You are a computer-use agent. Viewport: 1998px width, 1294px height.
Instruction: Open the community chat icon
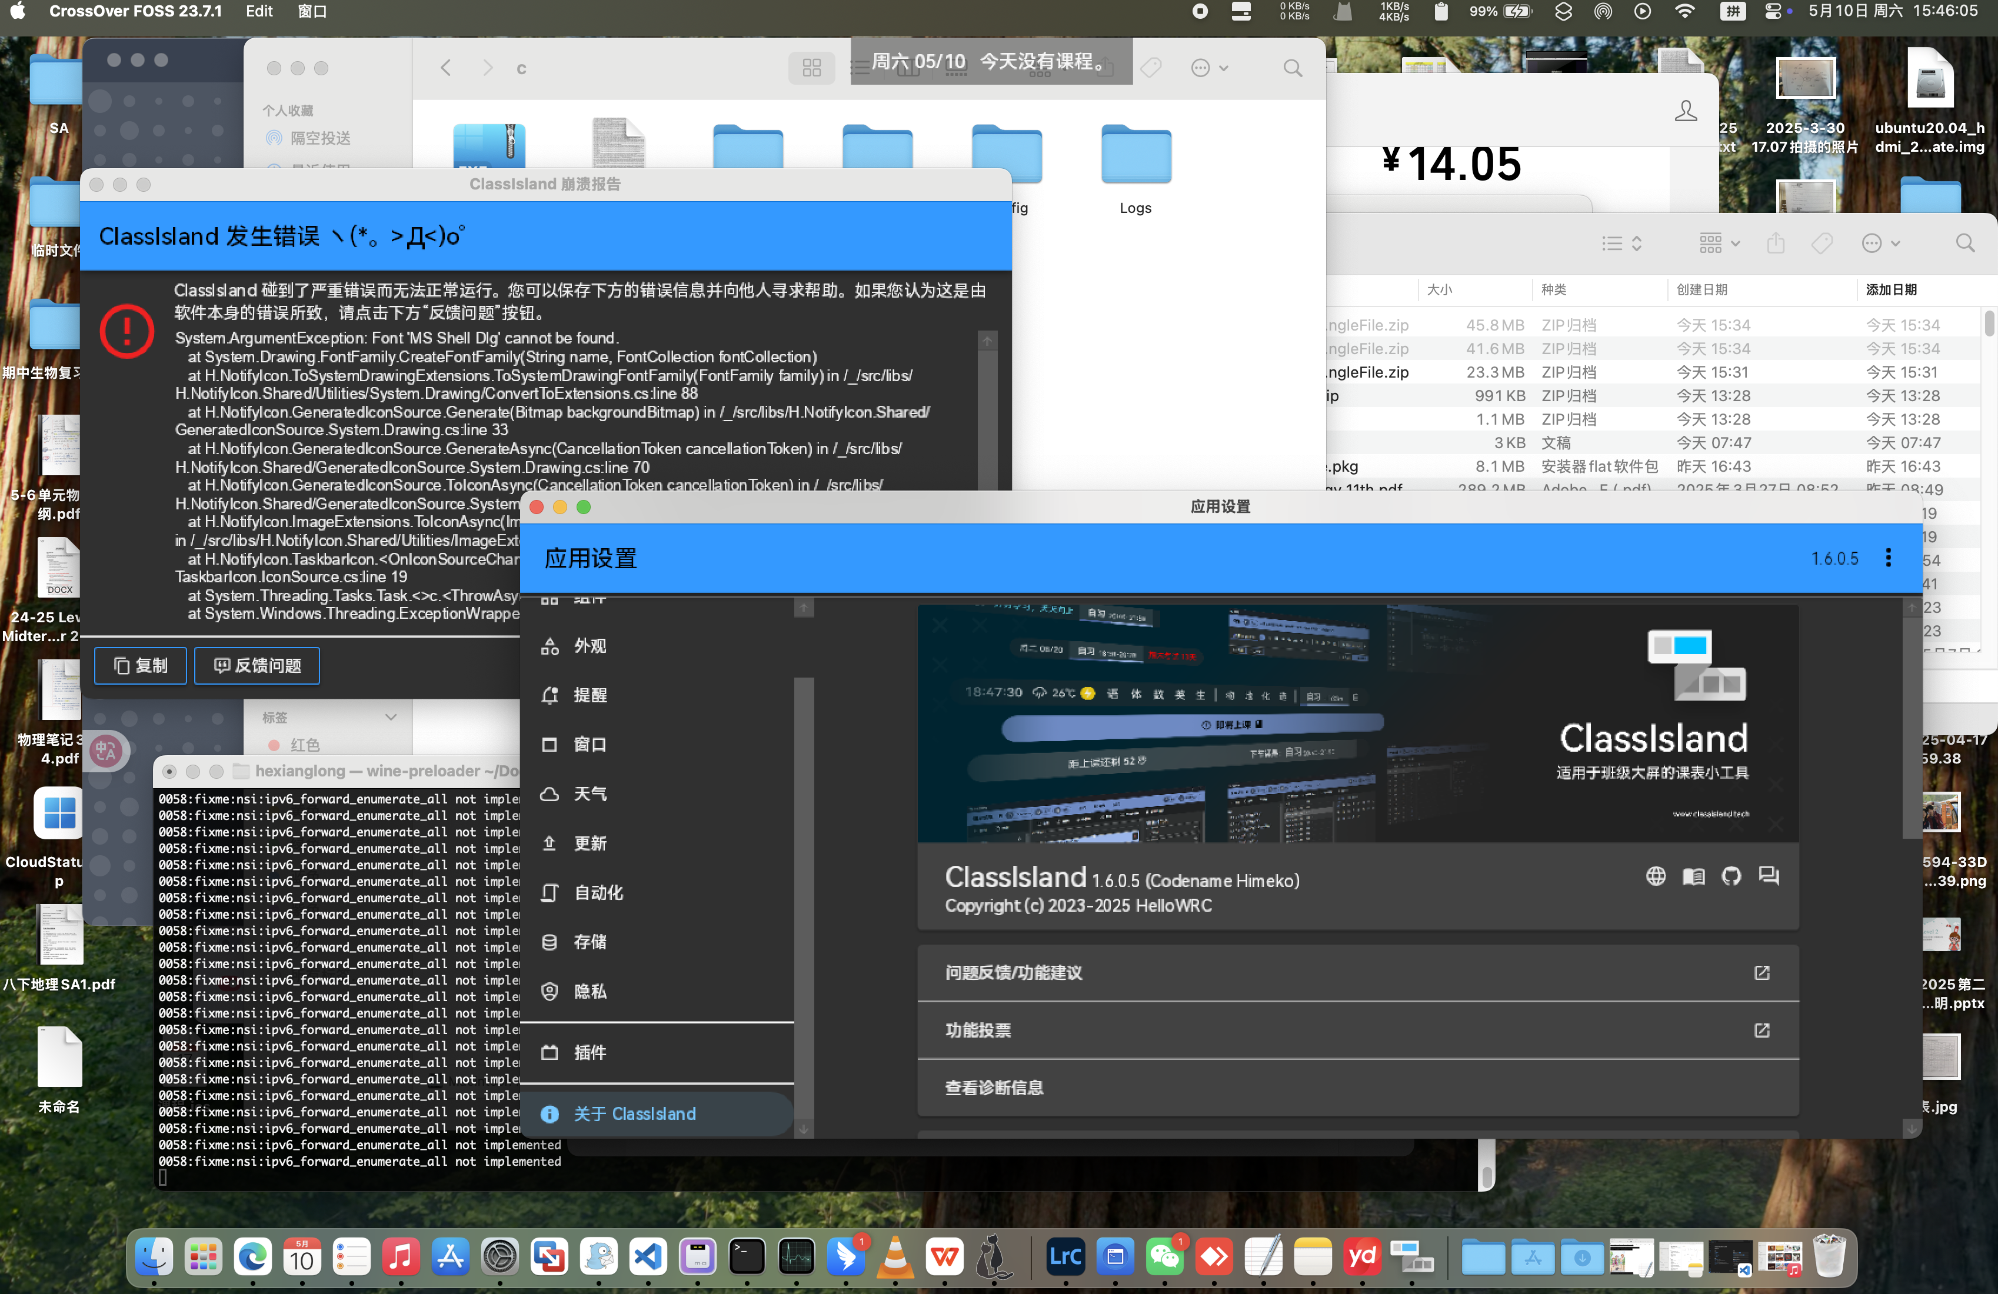click(x=1769, y=875)
